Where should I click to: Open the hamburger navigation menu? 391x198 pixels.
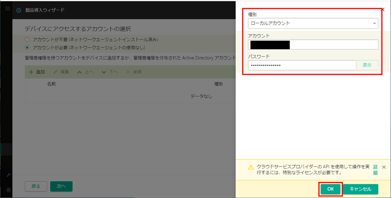(x=7, y=8)
